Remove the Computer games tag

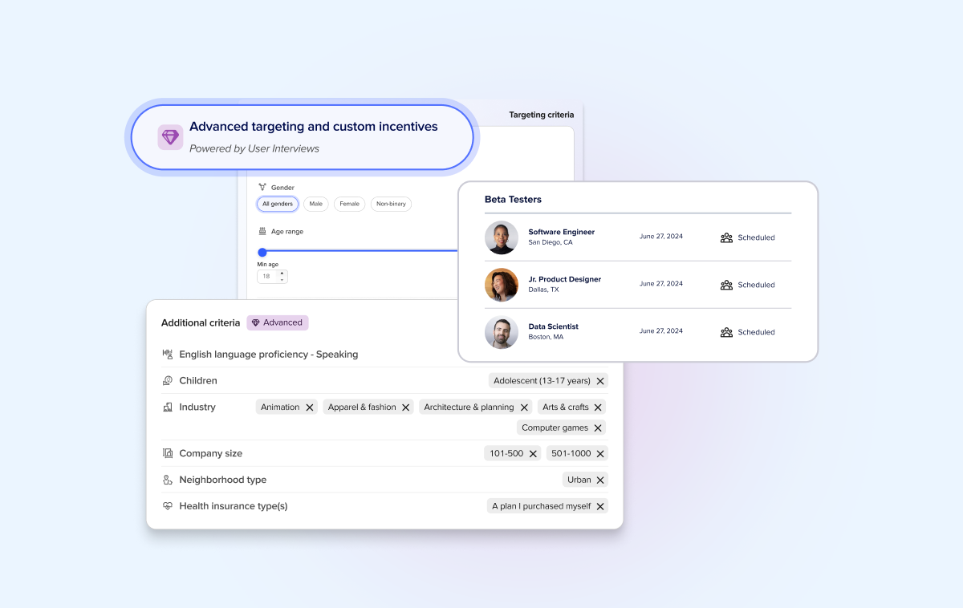point(598,428)
